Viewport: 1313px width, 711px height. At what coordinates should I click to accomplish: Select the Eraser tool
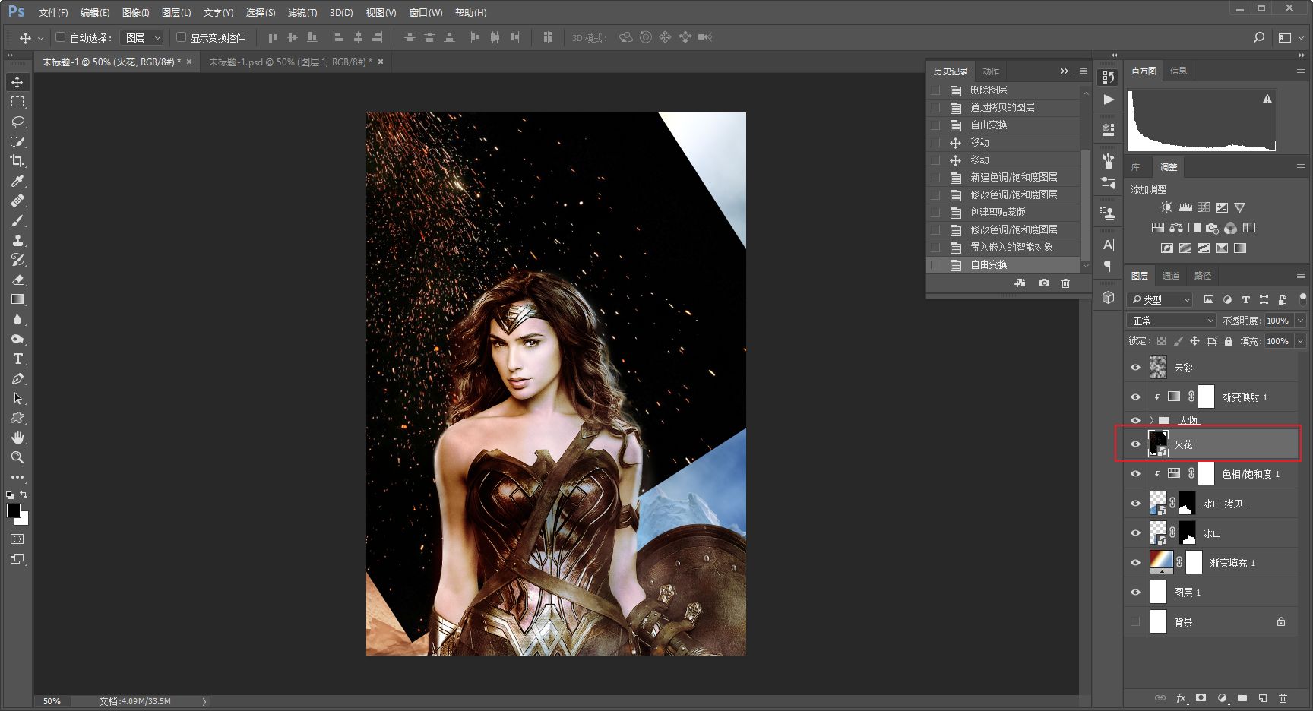point(17,280)
